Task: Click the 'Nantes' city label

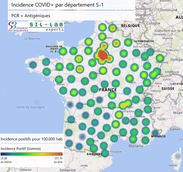Action: [60, 84]
